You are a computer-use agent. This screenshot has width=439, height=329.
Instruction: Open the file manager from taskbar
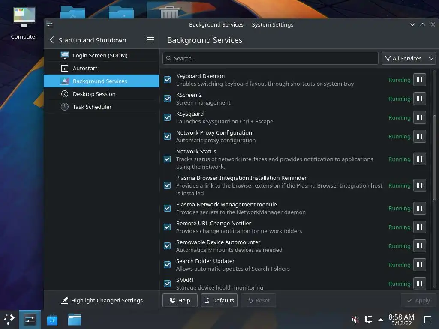click(x=75, y=320)
